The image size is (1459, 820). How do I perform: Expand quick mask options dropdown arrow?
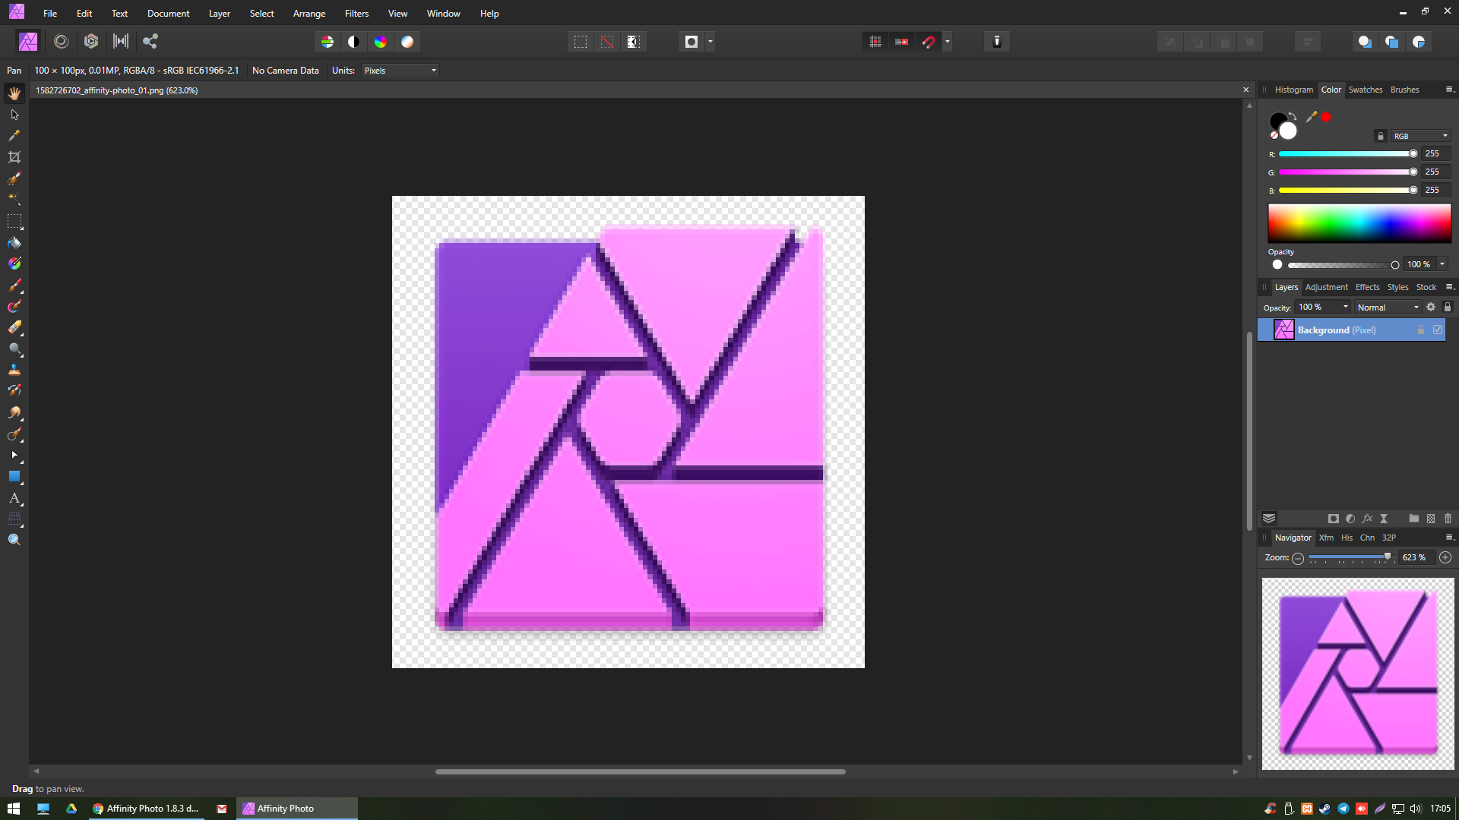(x=711, y=42)
